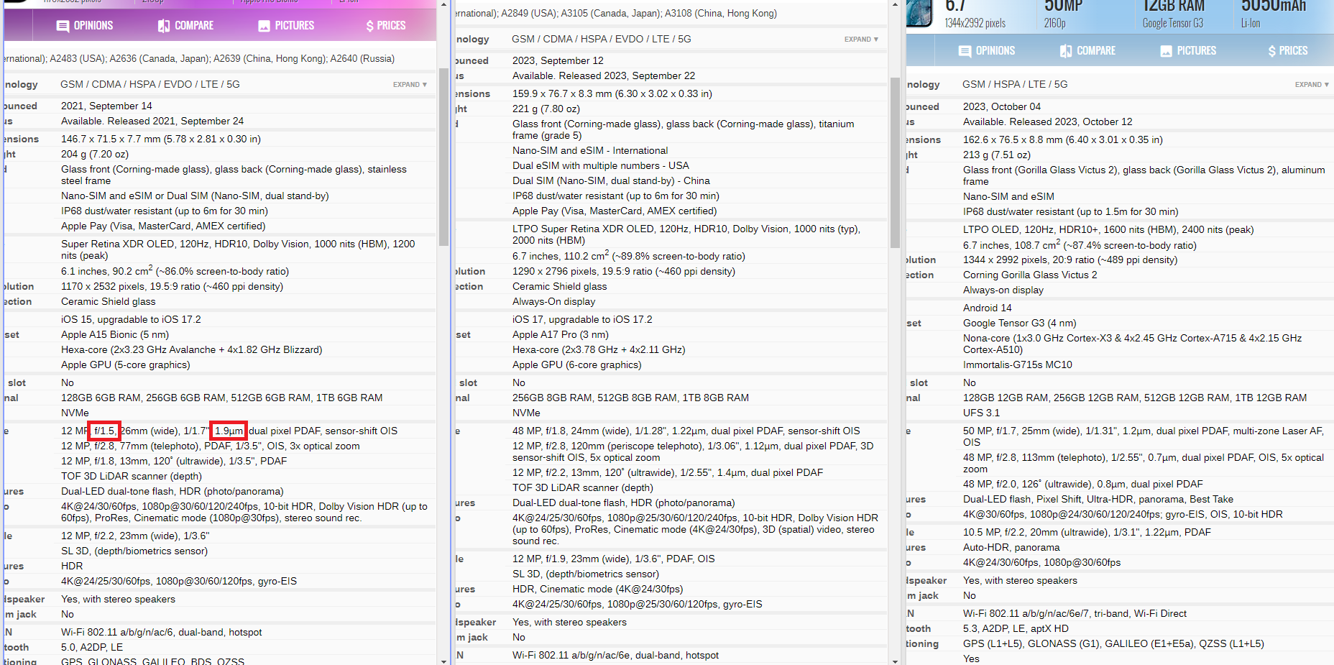
Task: Click the '213 g (7.51 oz)' weight value
Action: pos(997,155)
